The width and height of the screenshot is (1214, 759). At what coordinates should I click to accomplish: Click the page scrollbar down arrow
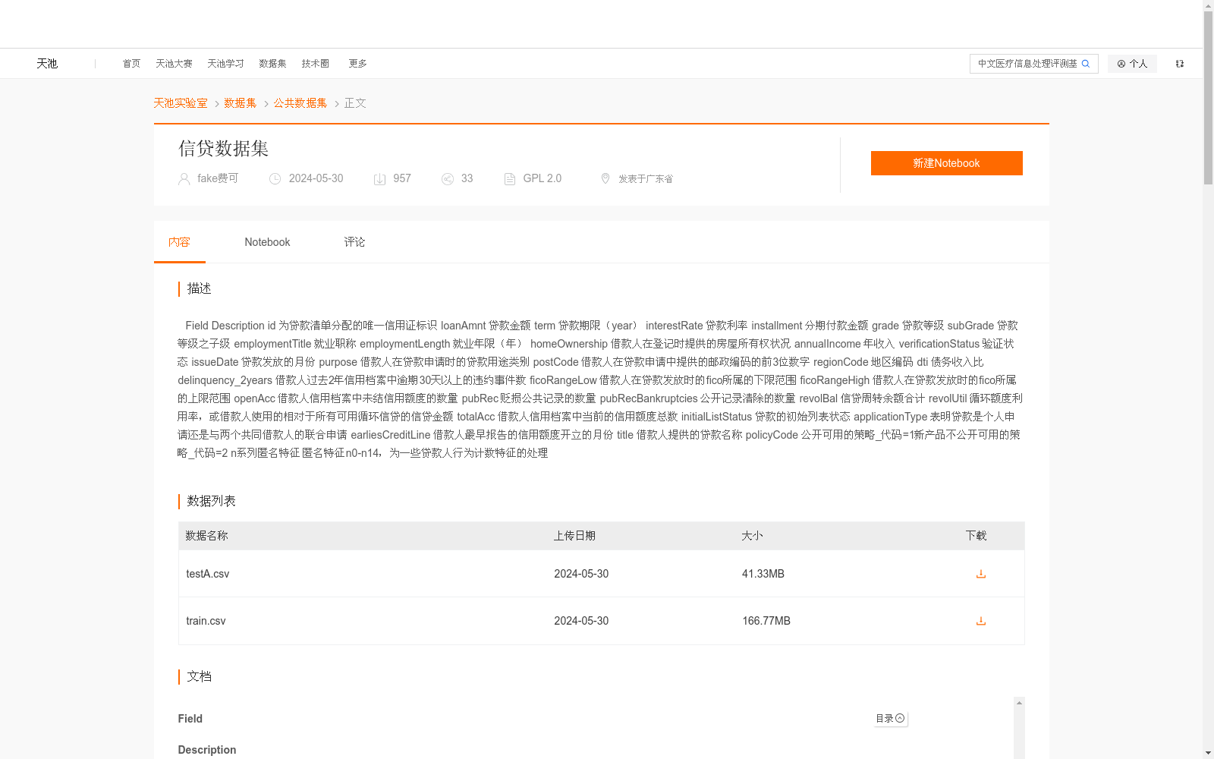[x=1208, y=754]
